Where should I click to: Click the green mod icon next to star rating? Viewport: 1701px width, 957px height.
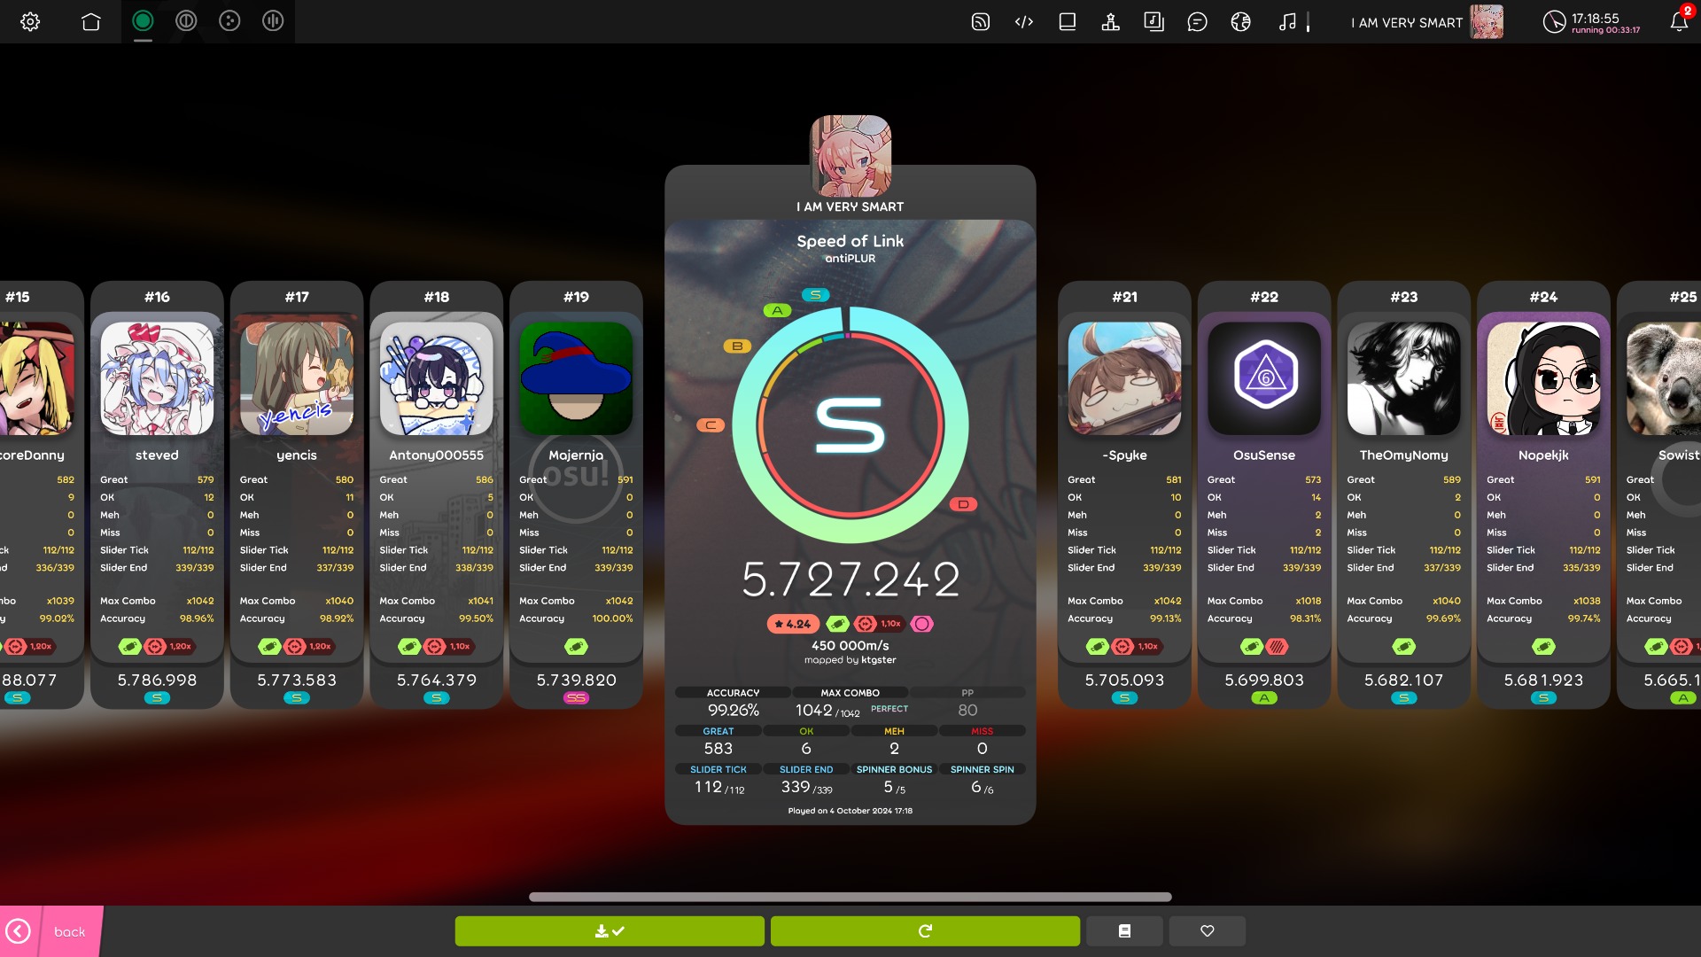(x=837, y=624)
